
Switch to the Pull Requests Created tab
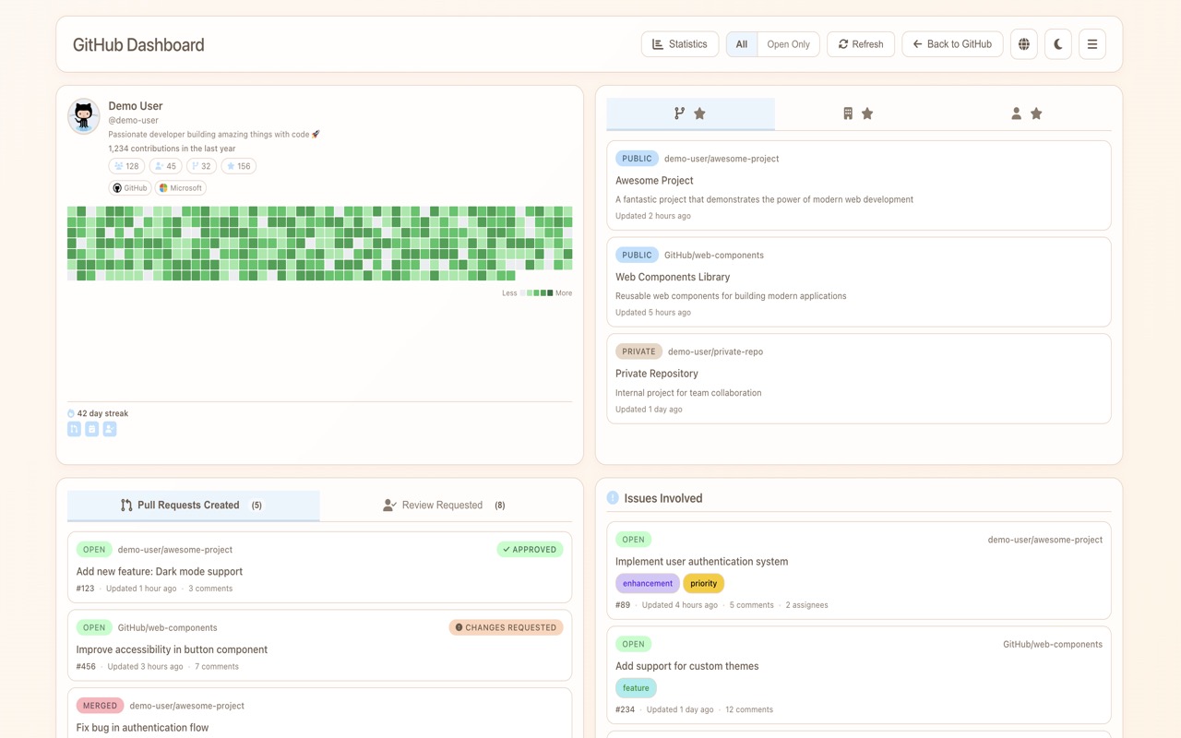192,505
